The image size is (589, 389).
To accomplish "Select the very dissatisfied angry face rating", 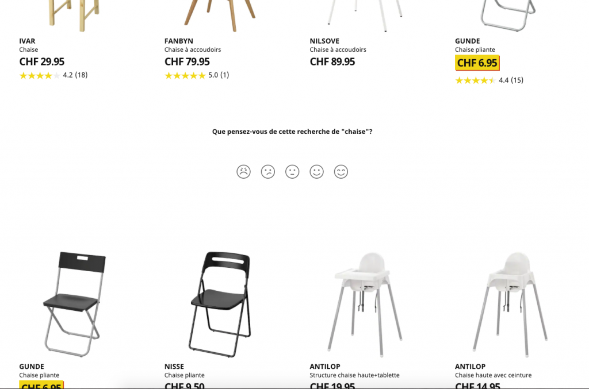I will pyautogui.click(x=243, y=172).
